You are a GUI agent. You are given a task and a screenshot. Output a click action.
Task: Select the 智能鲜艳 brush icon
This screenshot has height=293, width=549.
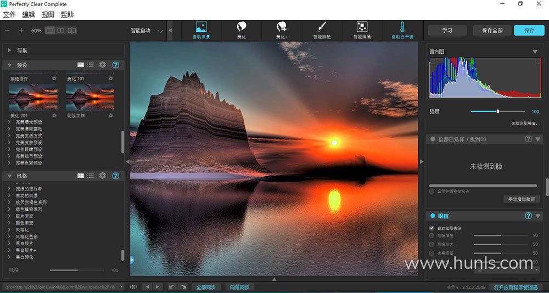(322, 27)
